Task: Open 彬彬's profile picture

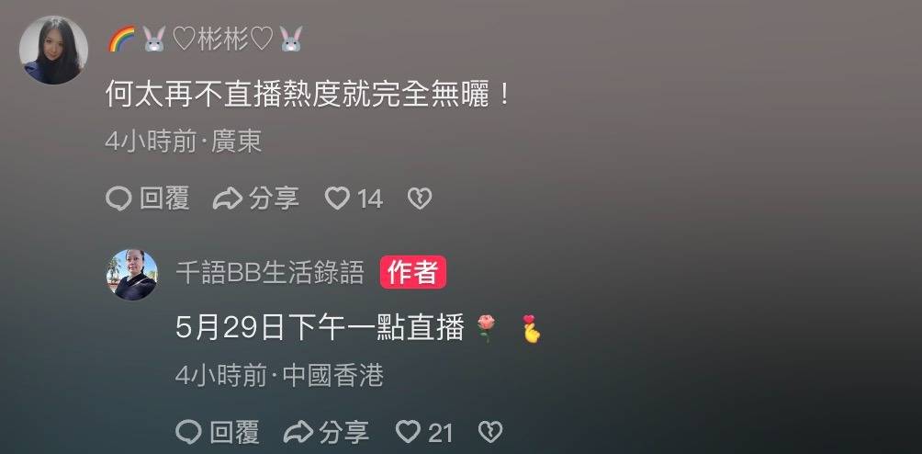Action: click(x=53, y=50)
